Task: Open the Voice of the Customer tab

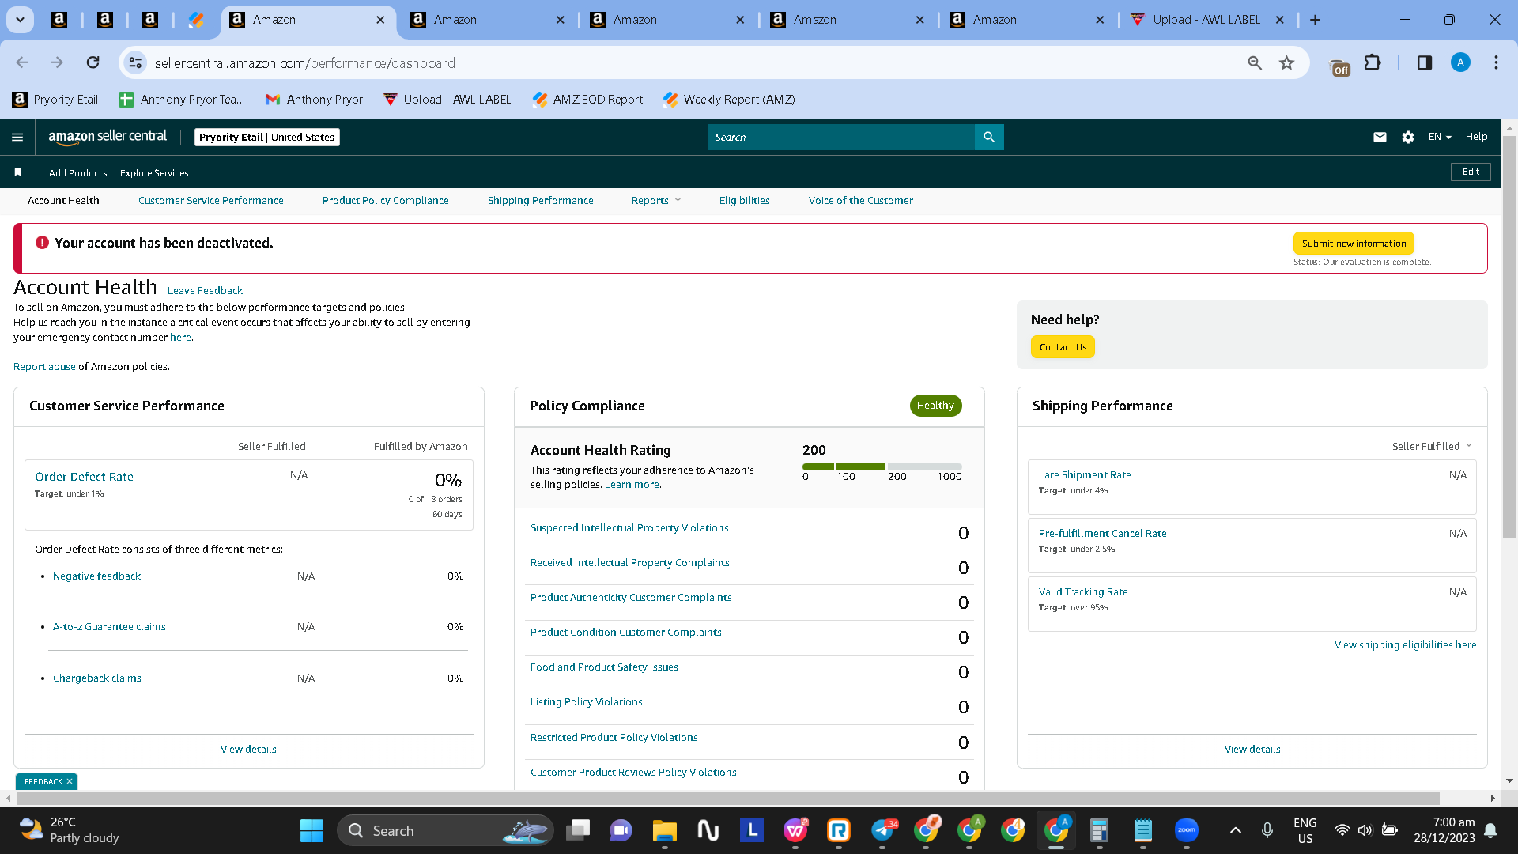Action: [861, 201]
